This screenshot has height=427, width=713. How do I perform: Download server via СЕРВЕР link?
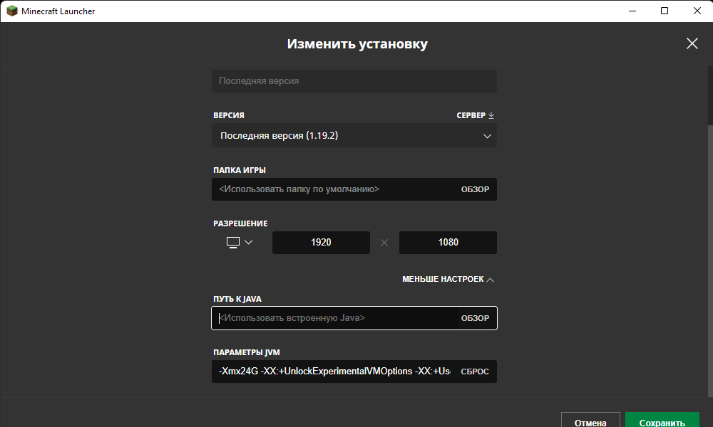[x=475, y=115]
